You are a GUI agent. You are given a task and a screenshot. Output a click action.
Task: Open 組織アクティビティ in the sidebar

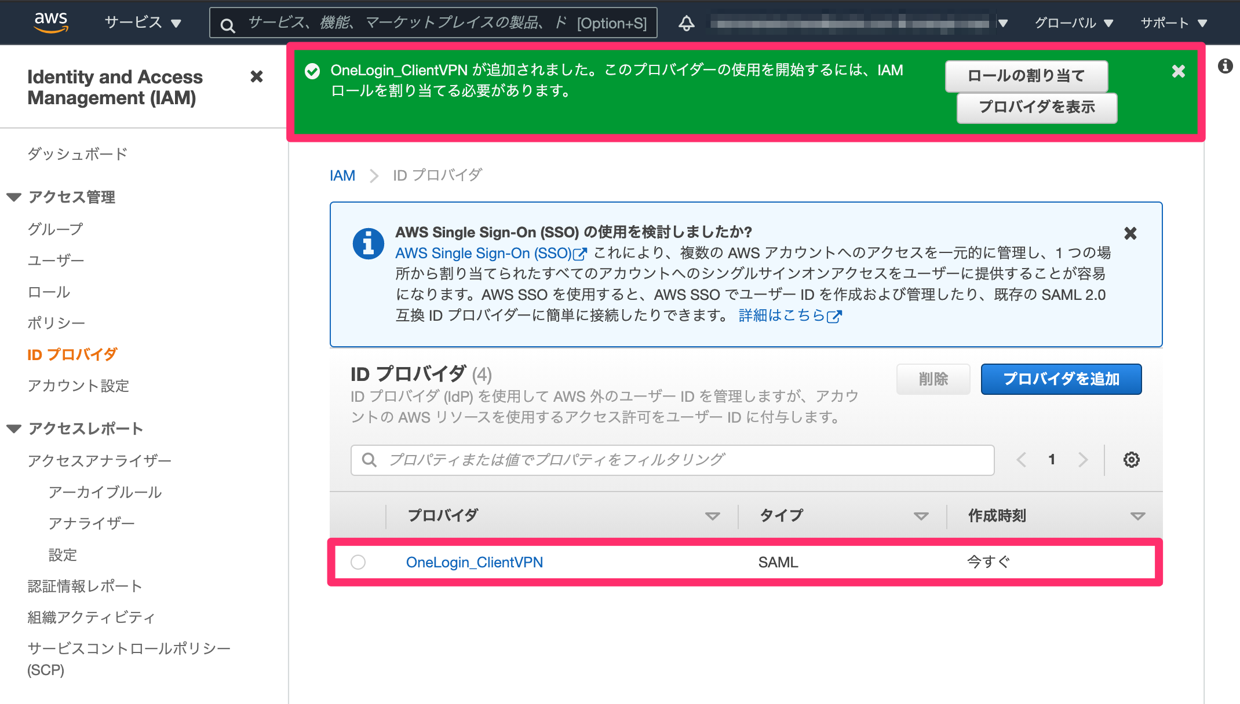click(x=92, y=617)
